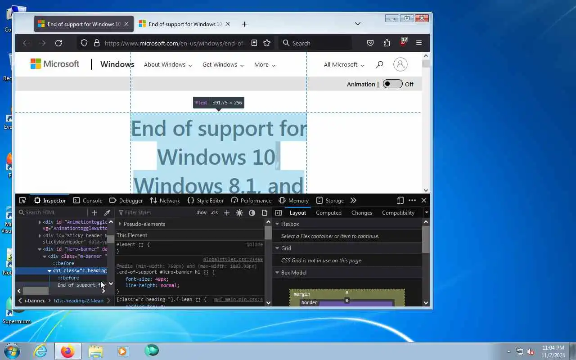Open the mwf-main.min.css:4 source link
The image size is (576, 360).
click(x=238, y=300)
